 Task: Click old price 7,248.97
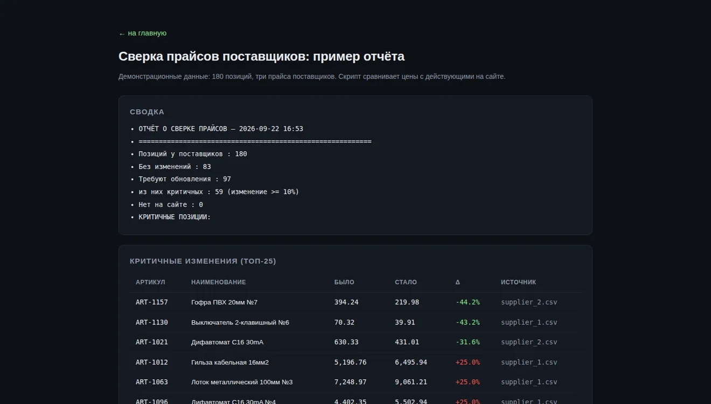coord(351,382)
